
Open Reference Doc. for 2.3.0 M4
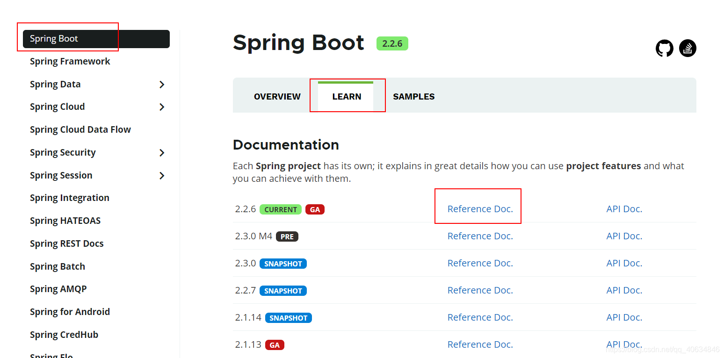point(480,236)
